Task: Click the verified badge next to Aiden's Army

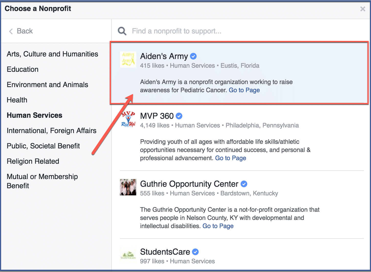Action: click(193, 56)
